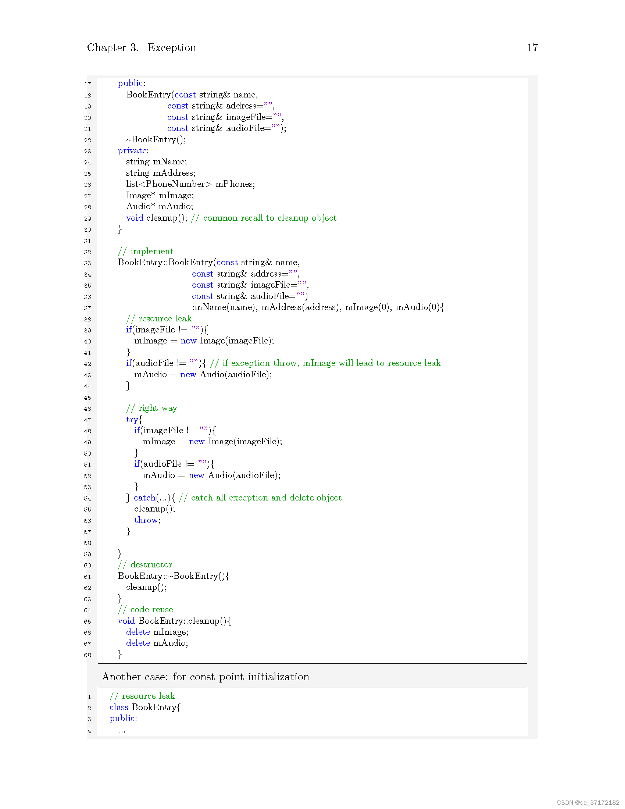Click 'delete mImage;' on line 66
The height and width of the screenshot is (809, 625).
(157, 632)
